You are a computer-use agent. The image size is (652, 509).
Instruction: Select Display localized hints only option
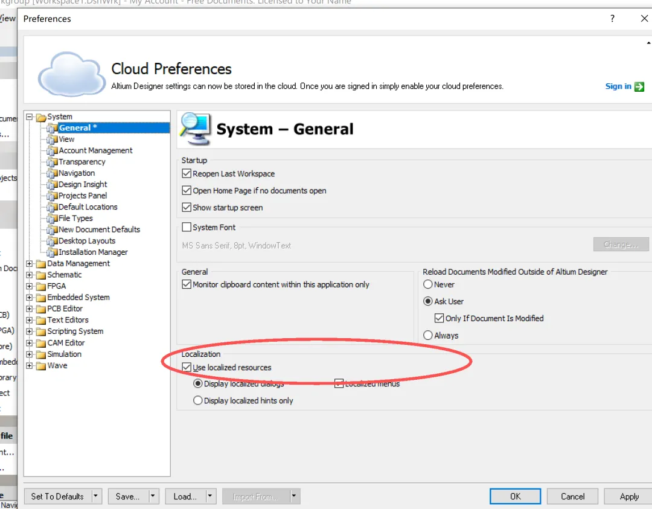tap(198, 400)
